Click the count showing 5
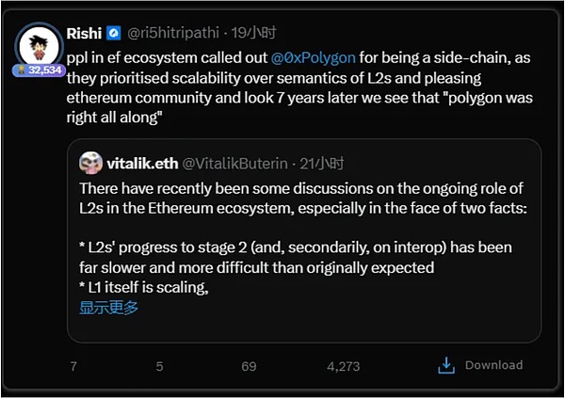This screenshot has width=565, height=398. (159, 365)
